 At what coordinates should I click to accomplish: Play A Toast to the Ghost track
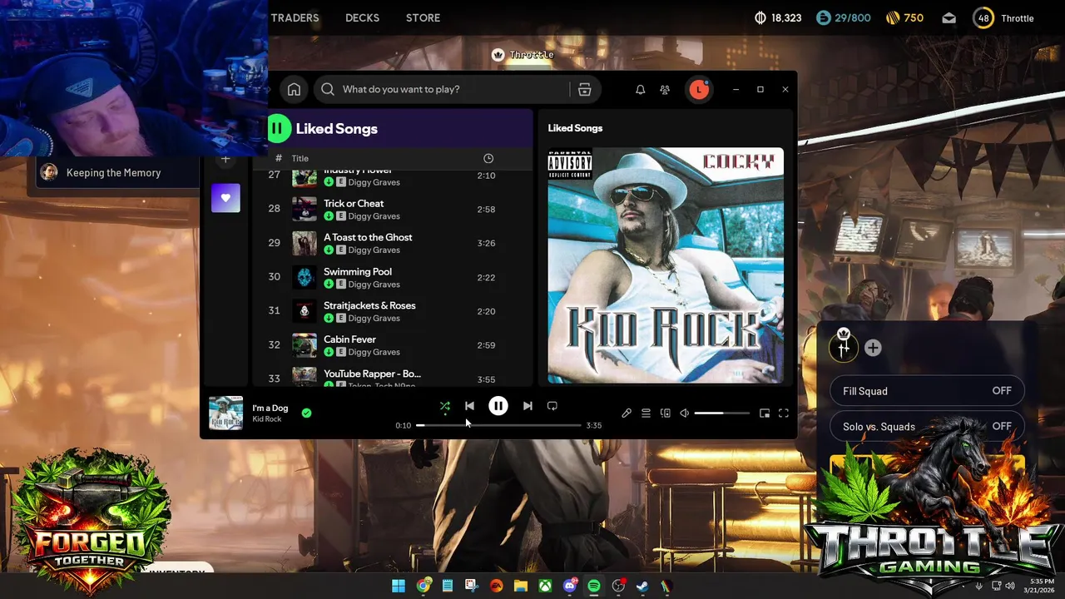[x=392, y=243]
